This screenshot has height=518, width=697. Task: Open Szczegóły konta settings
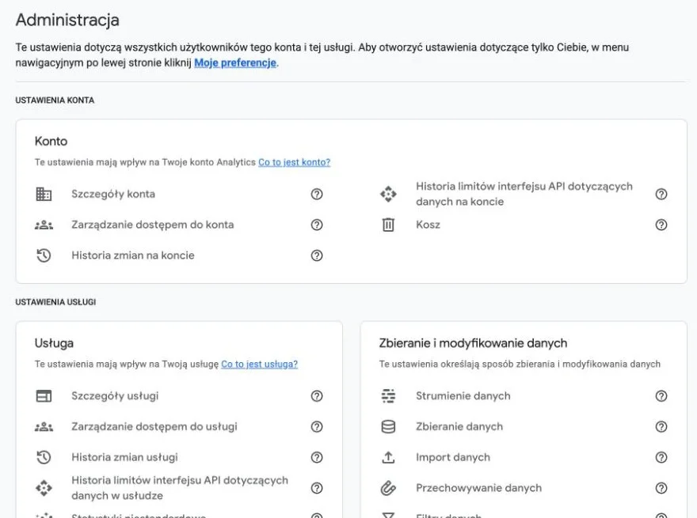[113, 194]
